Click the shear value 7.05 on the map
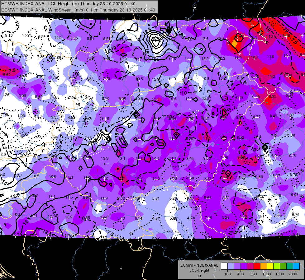The image size is (305, 280). (x=242, y=177)
